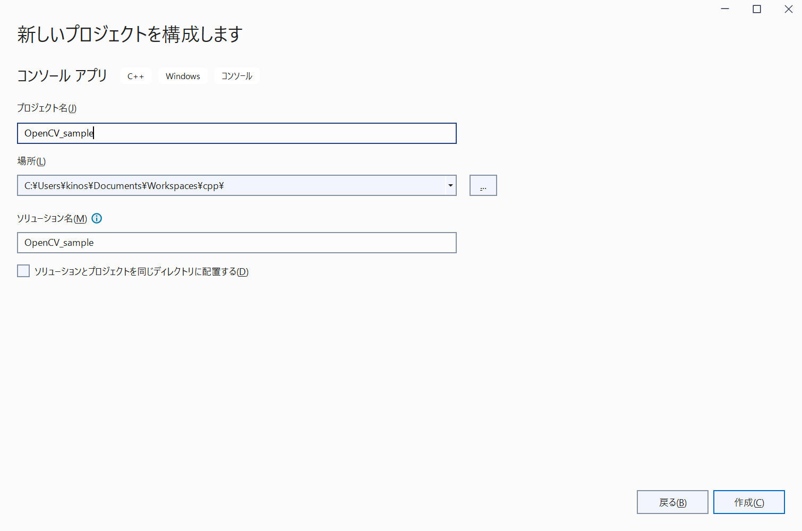Click the C++ tag

pos(135,76)
